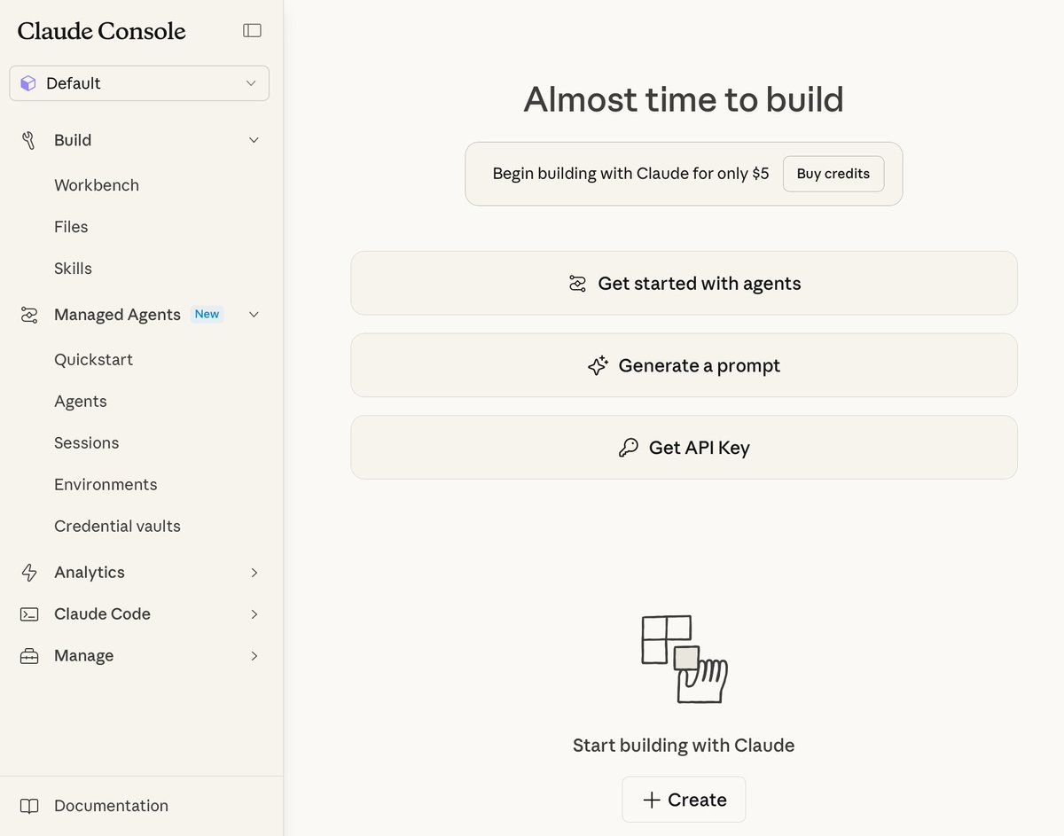This screenshot has height=836, width=1064.
Task: Click the agents icon in Get started card
Action: [577, 284]
